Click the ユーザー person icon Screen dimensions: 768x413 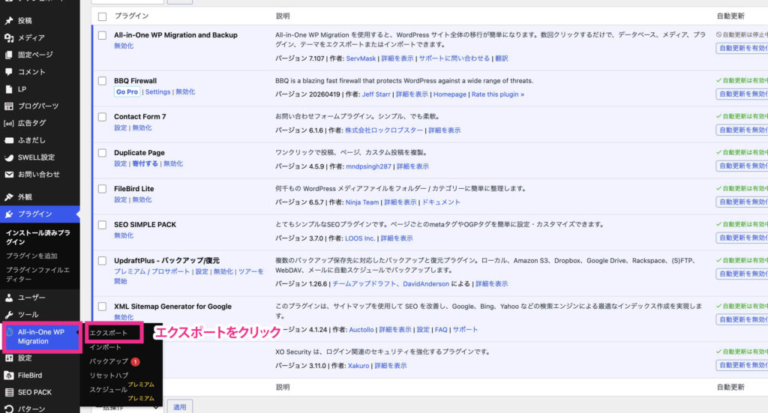click(x=9, y=298)
